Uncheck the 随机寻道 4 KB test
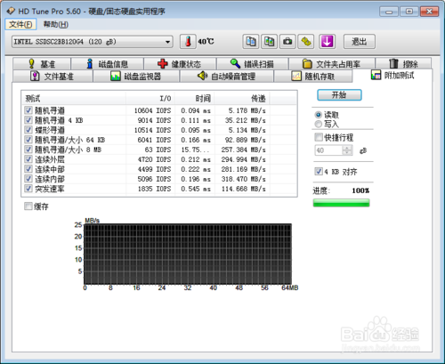445x364 pixels. [x=28, y=120]
